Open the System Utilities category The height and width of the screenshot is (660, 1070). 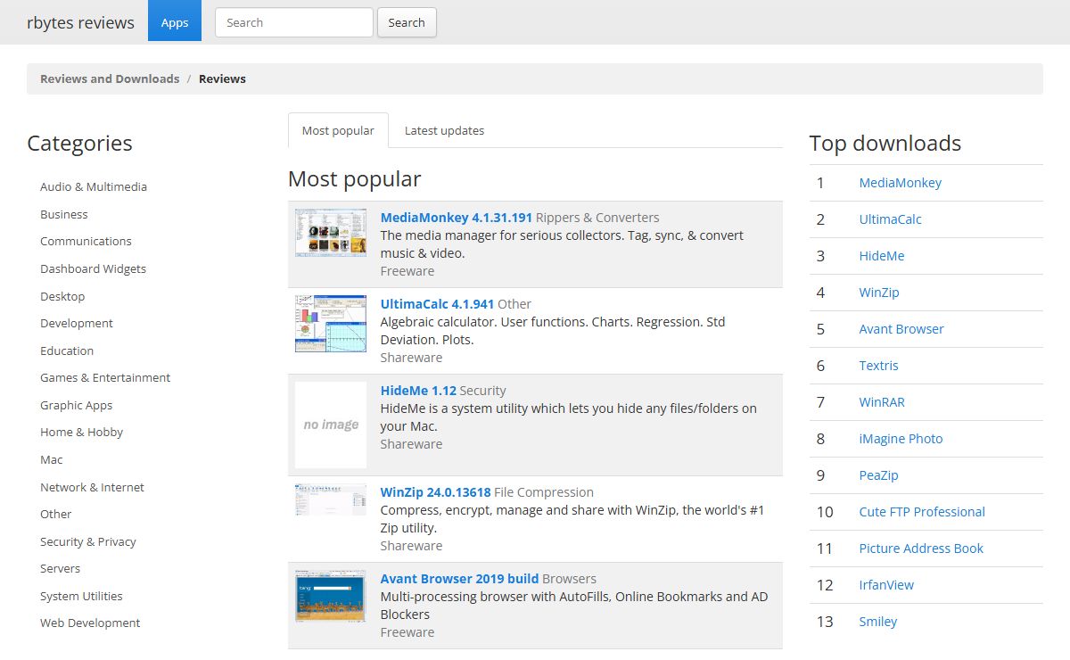click(81, 596)
